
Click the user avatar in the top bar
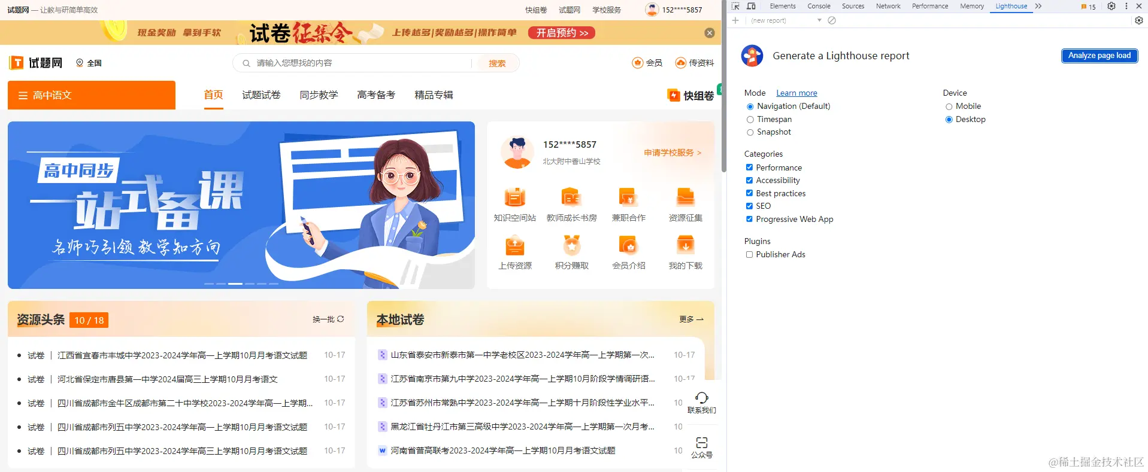coord(652,10)
